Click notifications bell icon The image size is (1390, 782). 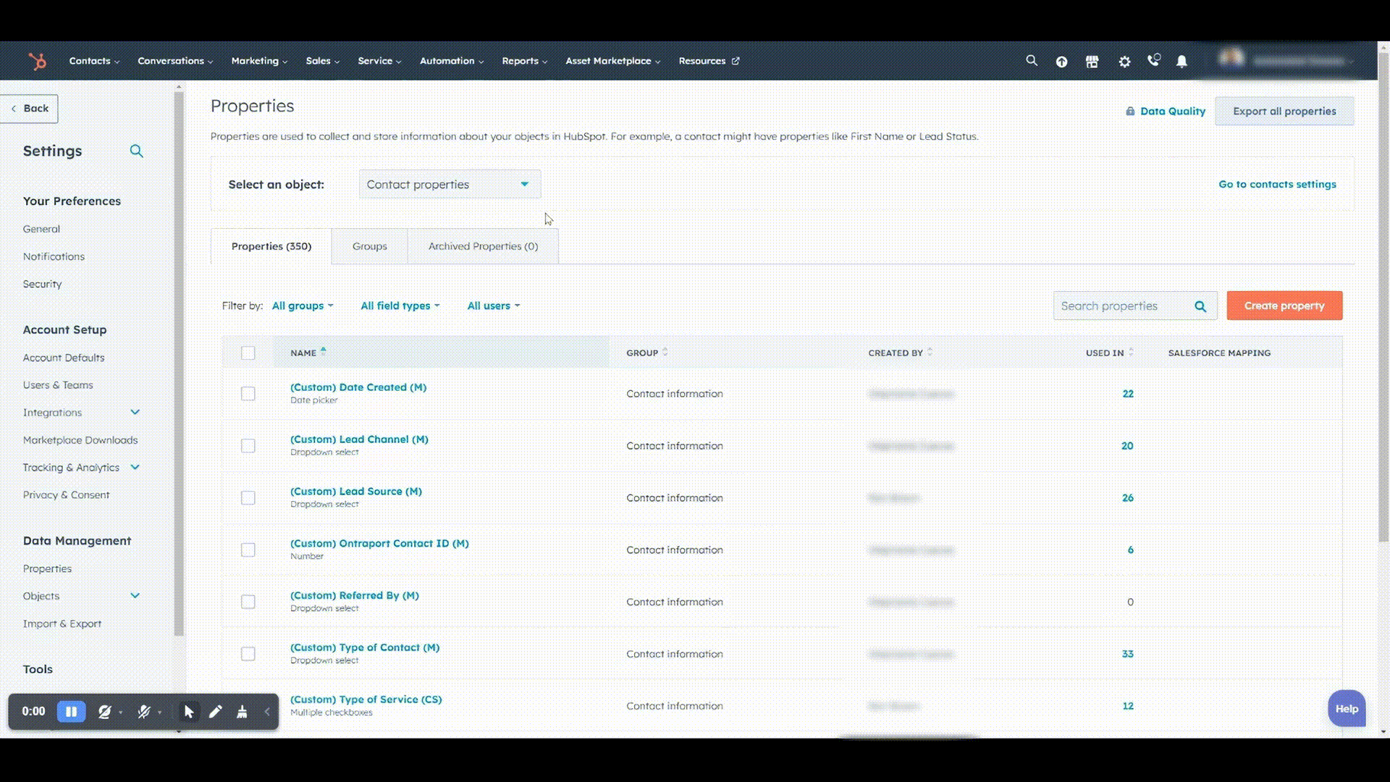(x=1181, y=60)
